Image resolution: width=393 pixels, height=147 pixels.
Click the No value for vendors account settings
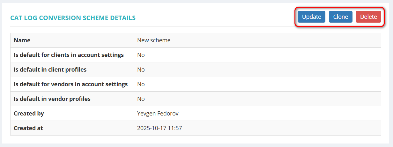[141, 84]
